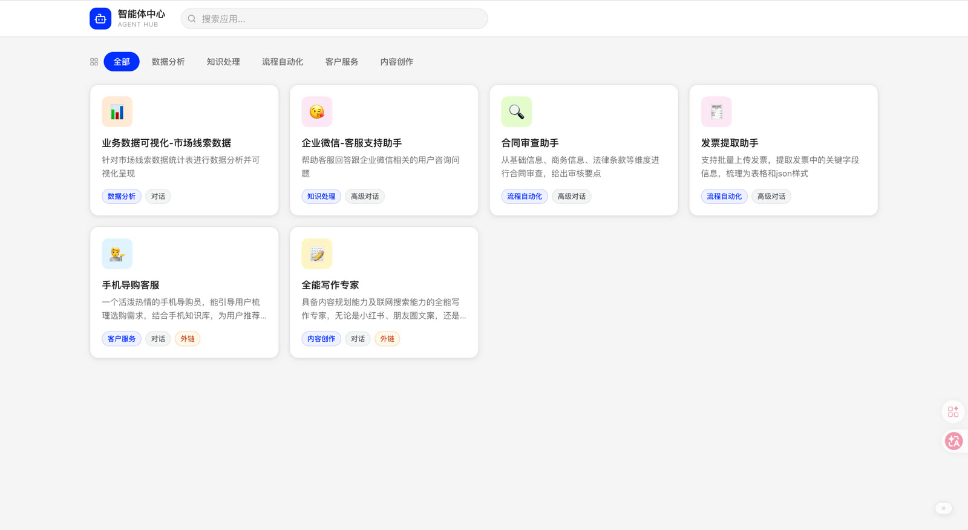Open 企业微信-客服支持助手 title
The image size is (968, 530).
[x=352, y=143]
